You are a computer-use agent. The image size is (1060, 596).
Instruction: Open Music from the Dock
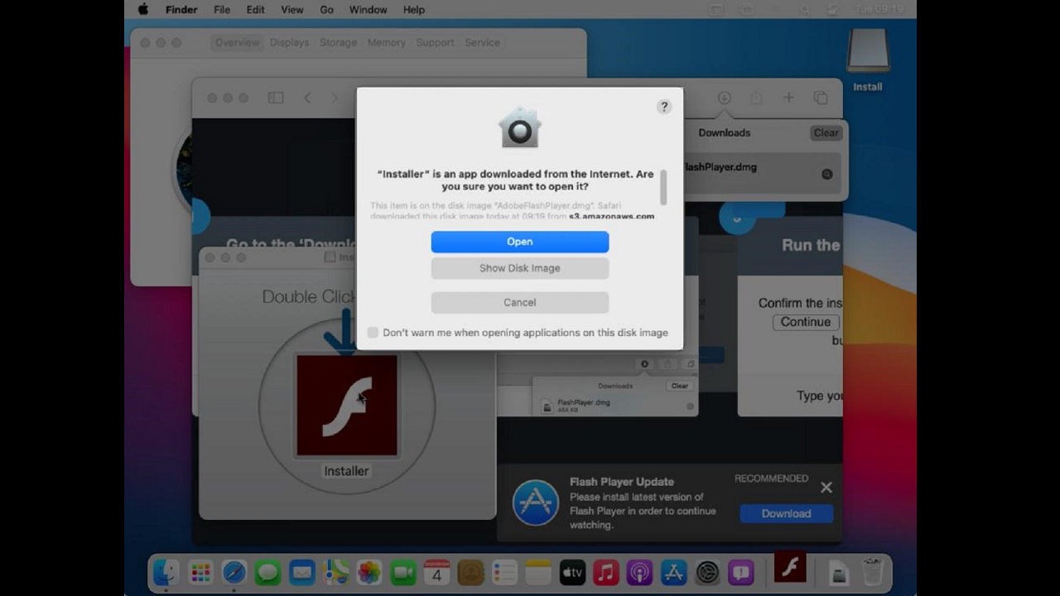[x=606, y=572]
